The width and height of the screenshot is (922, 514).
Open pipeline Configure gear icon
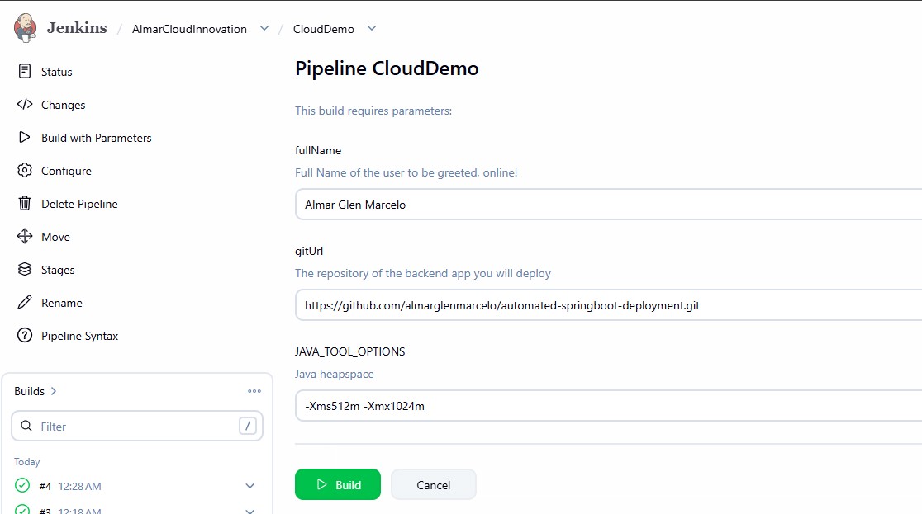(26, 171)
